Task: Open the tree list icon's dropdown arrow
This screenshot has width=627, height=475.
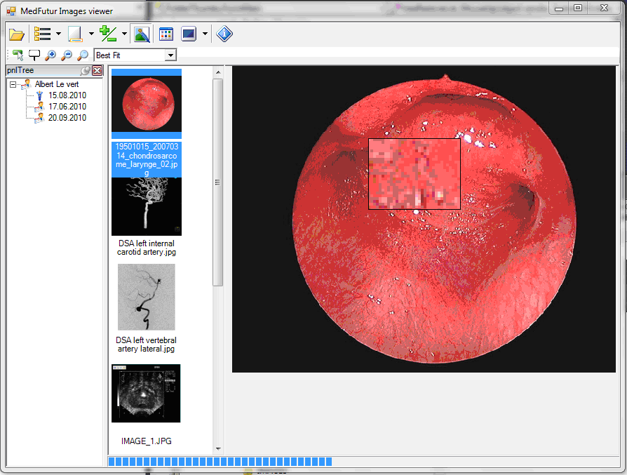Action: [58, 34]
